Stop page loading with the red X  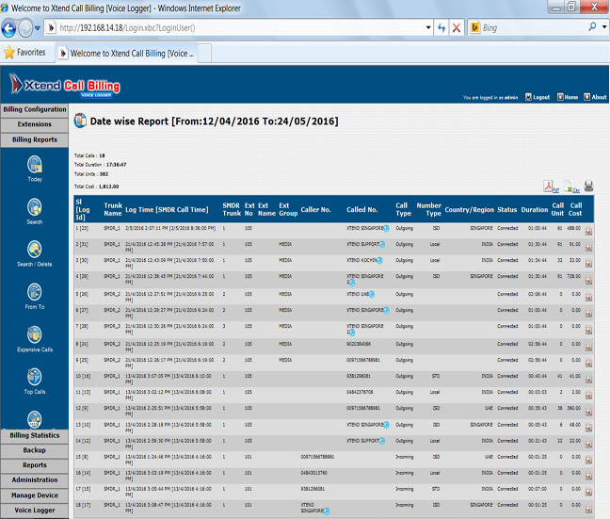(x=457, y=27)
